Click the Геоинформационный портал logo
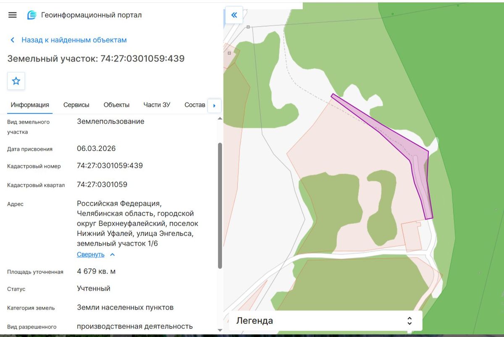 (32, 15)
